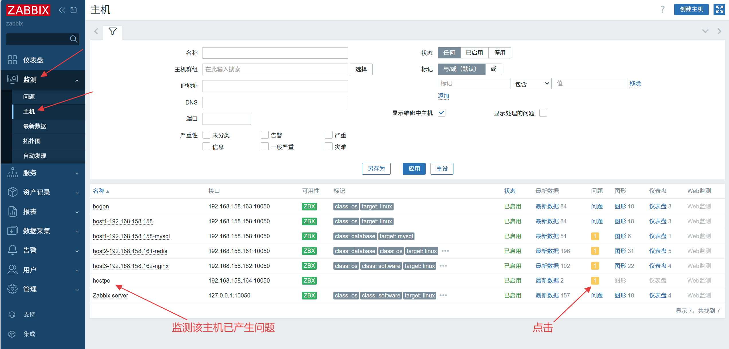Screen dimensions: 729x349
Task: Click the 用户 users icon
Action: point(12,270)
